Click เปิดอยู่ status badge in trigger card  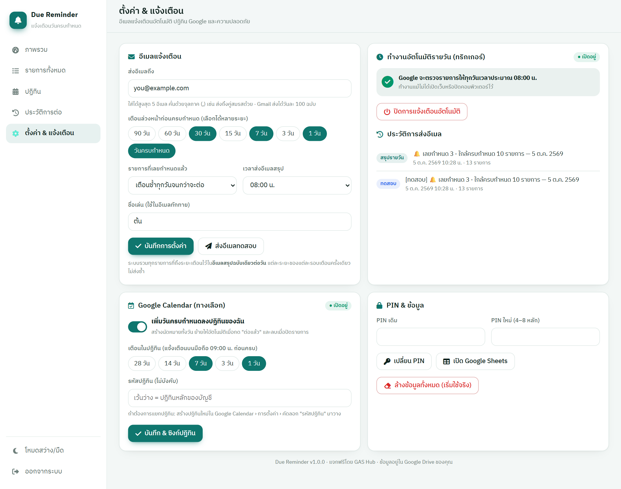coord(587,57)
